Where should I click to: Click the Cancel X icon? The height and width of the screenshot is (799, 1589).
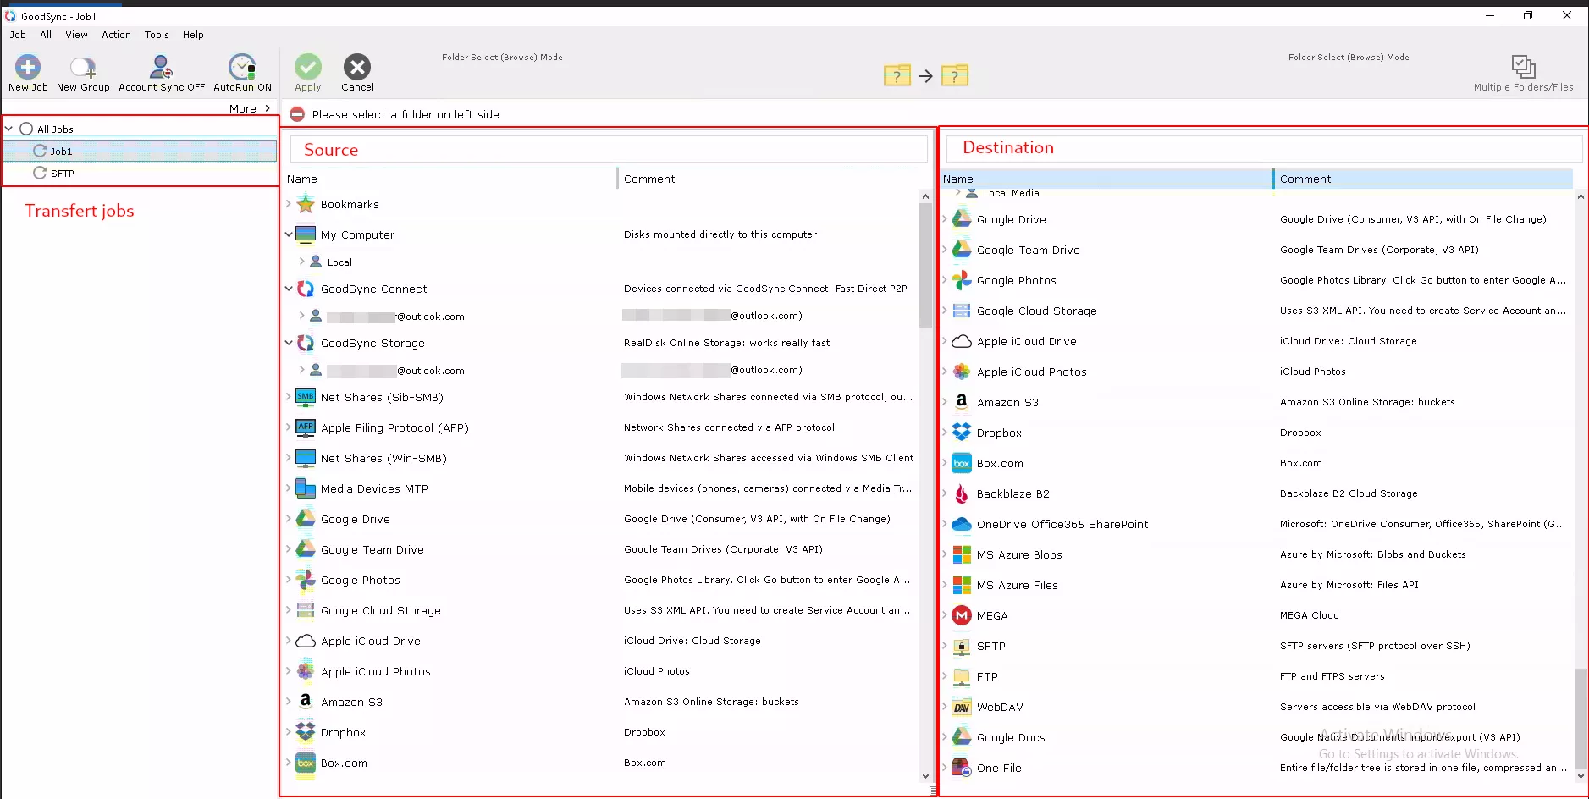[357, 67]
